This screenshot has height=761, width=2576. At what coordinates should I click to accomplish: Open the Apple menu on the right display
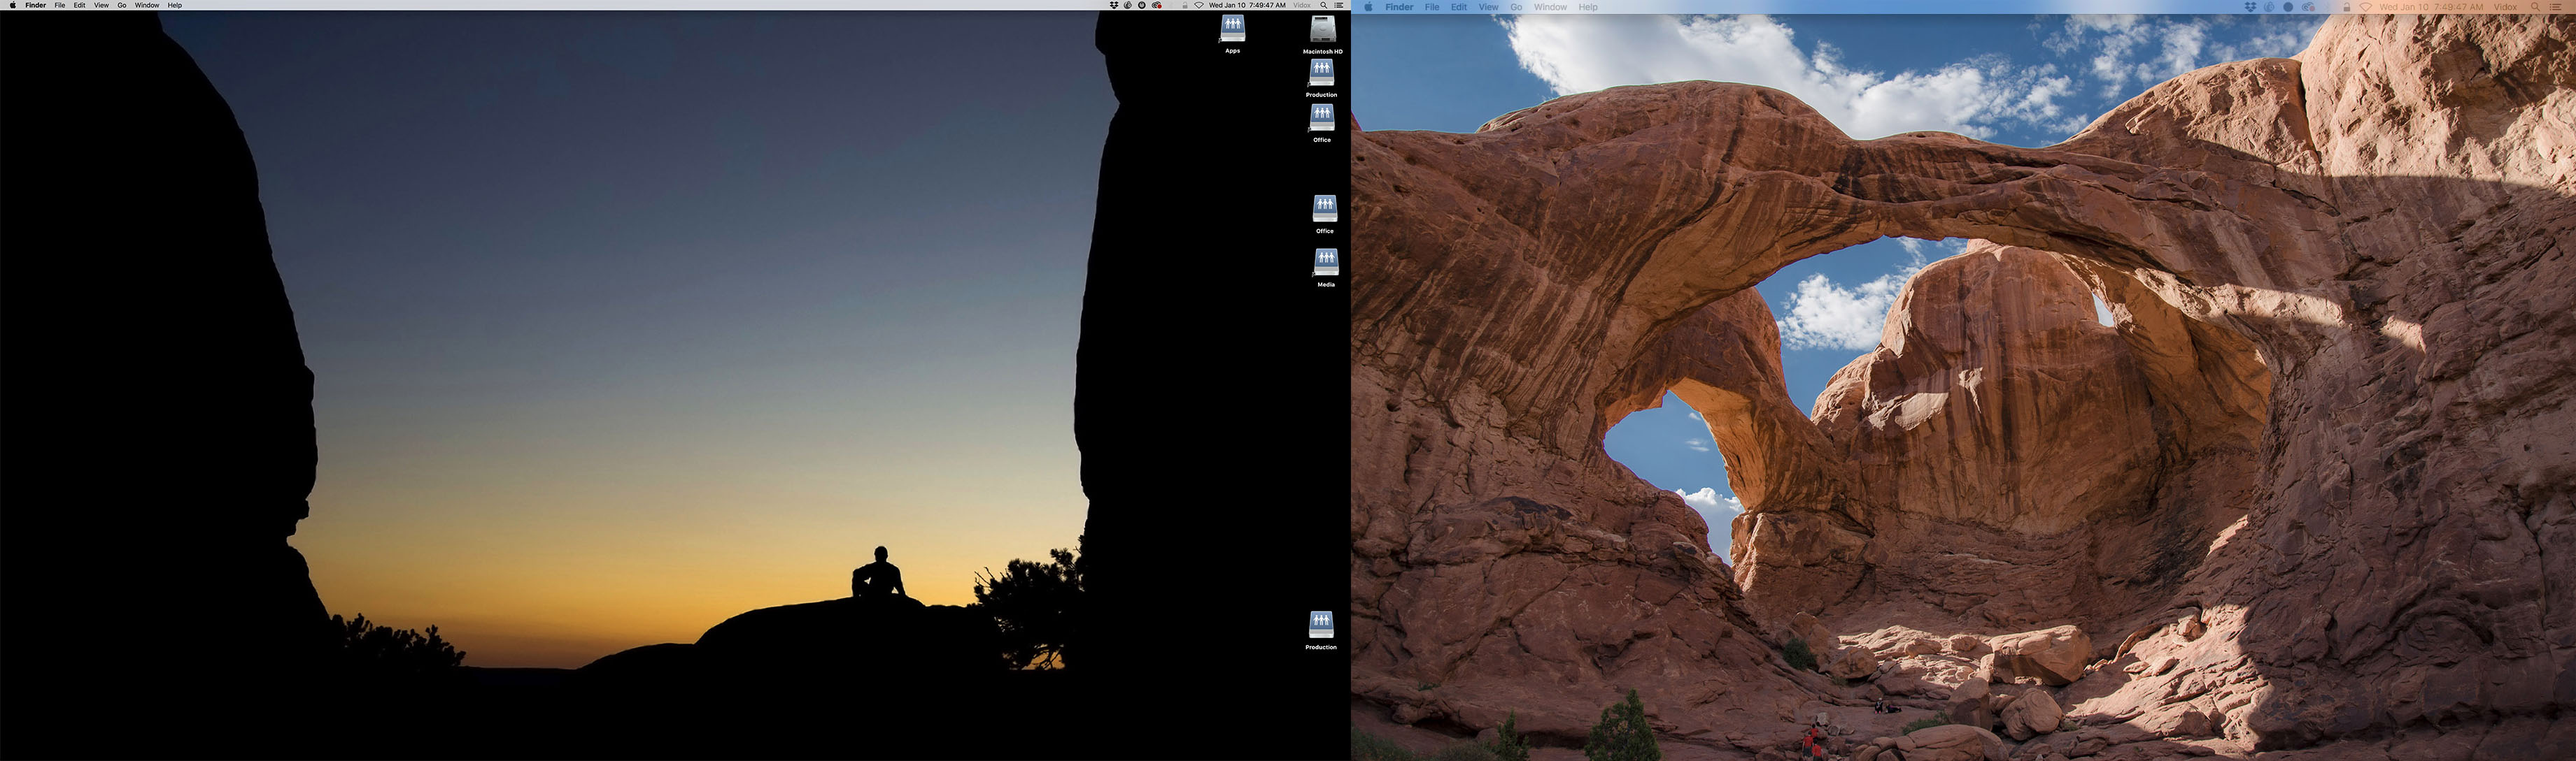1369,7
